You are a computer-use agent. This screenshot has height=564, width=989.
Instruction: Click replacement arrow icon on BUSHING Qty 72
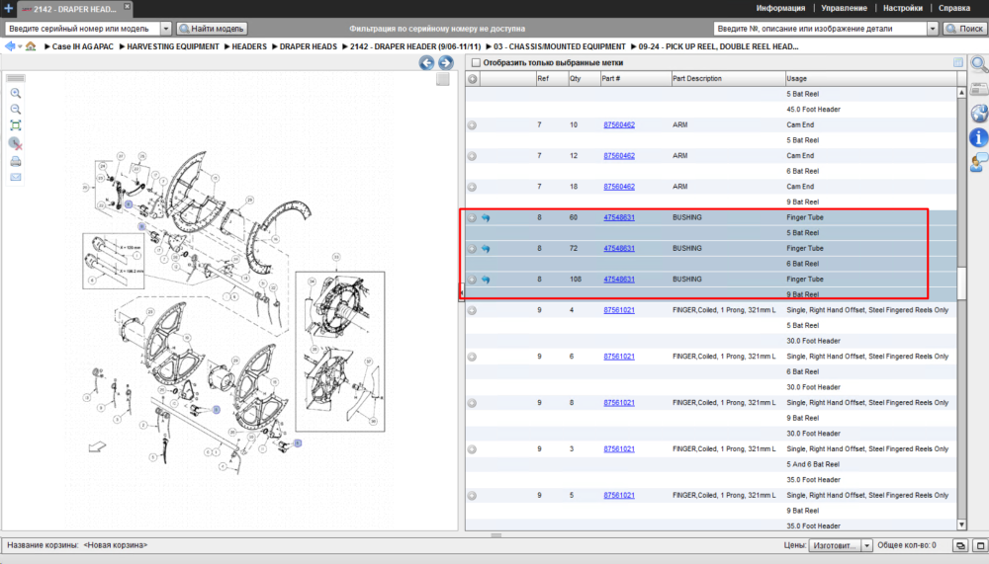486,248
